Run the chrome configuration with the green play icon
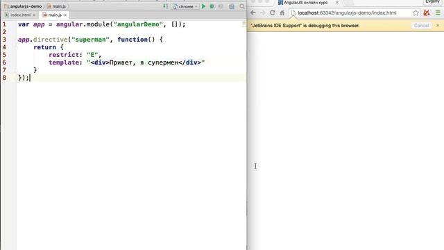 (203, 6)
